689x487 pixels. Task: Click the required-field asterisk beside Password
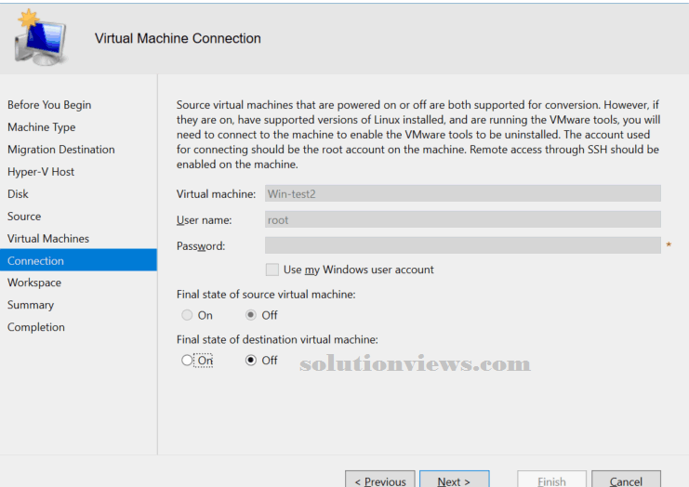point(669,245)
